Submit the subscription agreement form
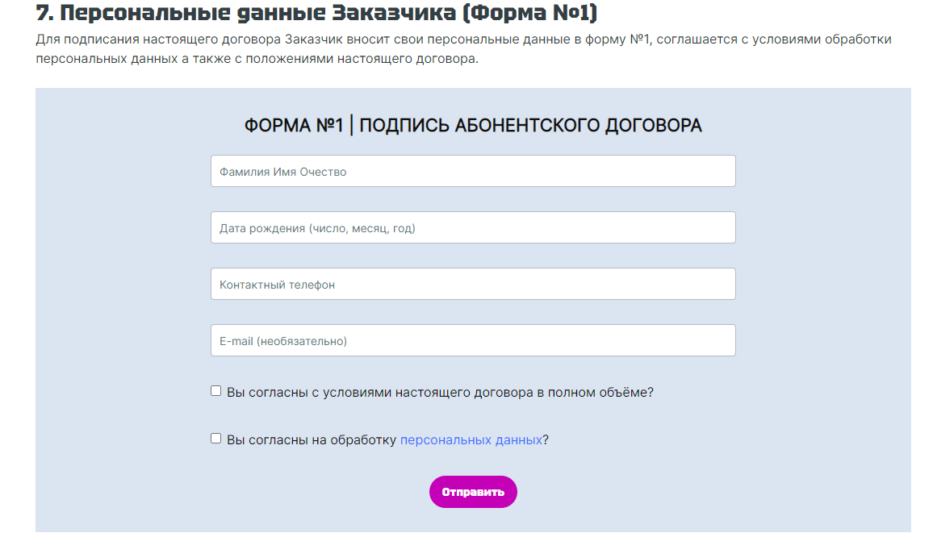The image size is (933, 537). coord(473,492)
